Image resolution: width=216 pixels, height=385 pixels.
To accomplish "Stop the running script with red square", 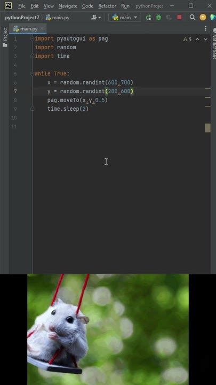I will pos(179,18).
